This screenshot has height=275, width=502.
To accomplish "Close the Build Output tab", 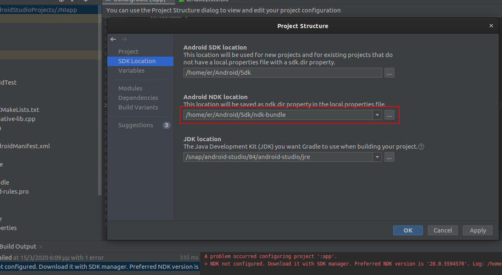I will pos(41,247).
